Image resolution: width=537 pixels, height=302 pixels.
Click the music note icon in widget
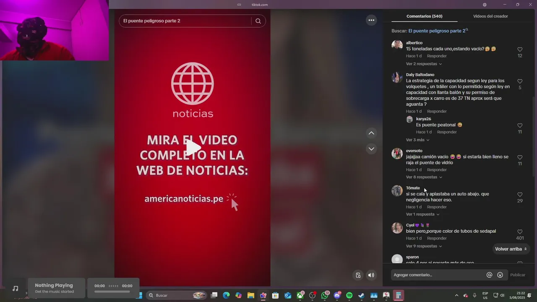[x=16, y=288]
